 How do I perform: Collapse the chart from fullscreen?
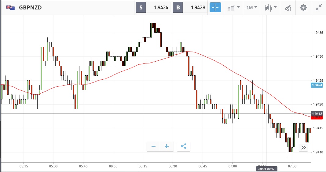click(319, 8)
